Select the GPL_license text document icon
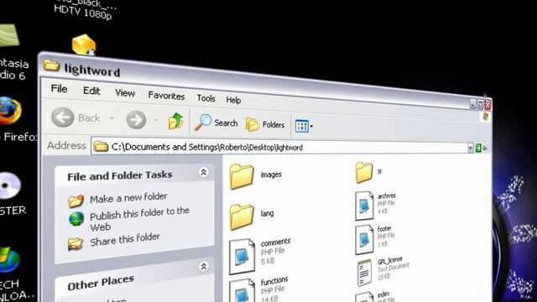Viewport: 537px width, 302px height. (x=364, y=273)
